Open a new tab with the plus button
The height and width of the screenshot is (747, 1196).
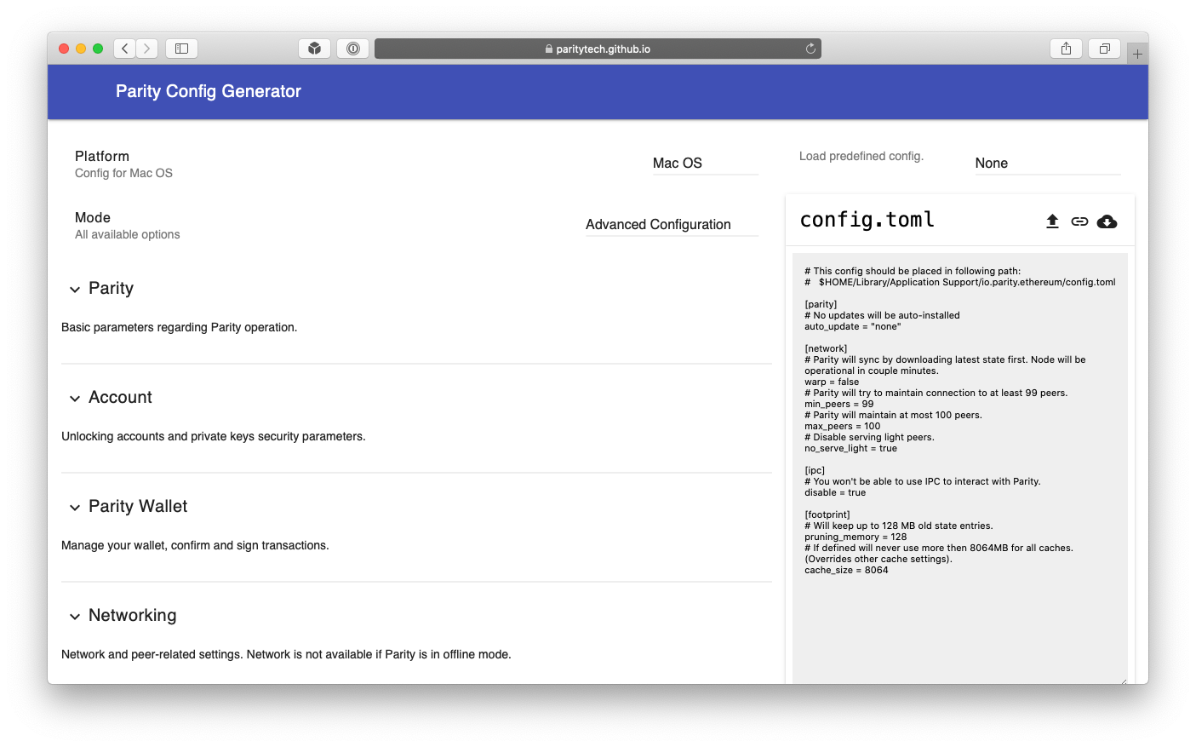click(1137, 54)
